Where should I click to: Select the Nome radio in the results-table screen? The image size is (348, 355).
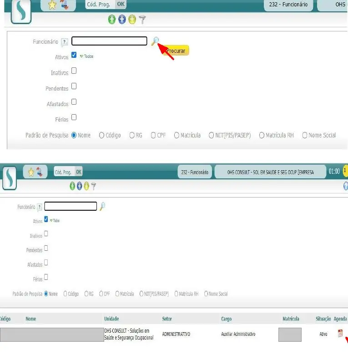(46, 294)
